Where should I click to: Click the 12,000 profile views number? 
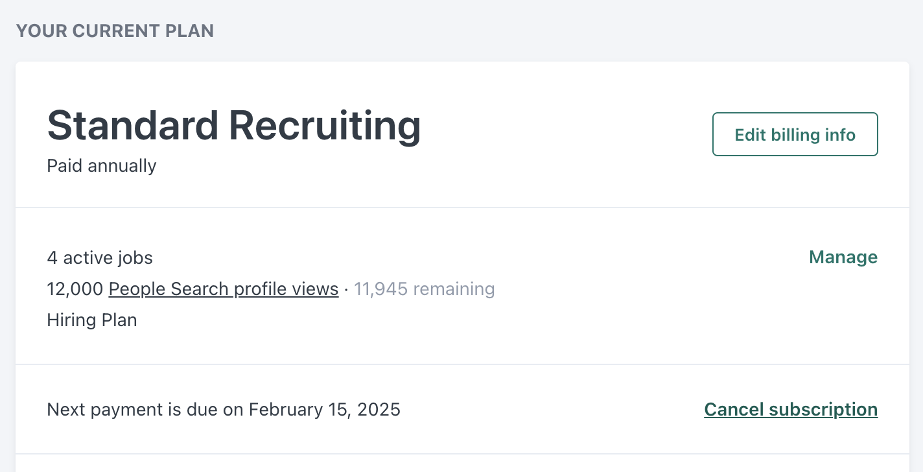coord(75,289)
